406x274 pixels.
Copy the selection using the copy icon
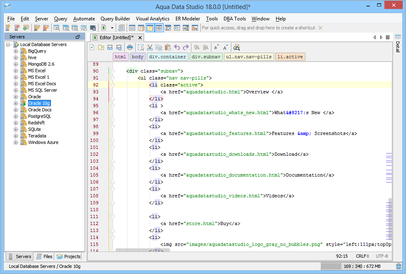pos(159,47)
